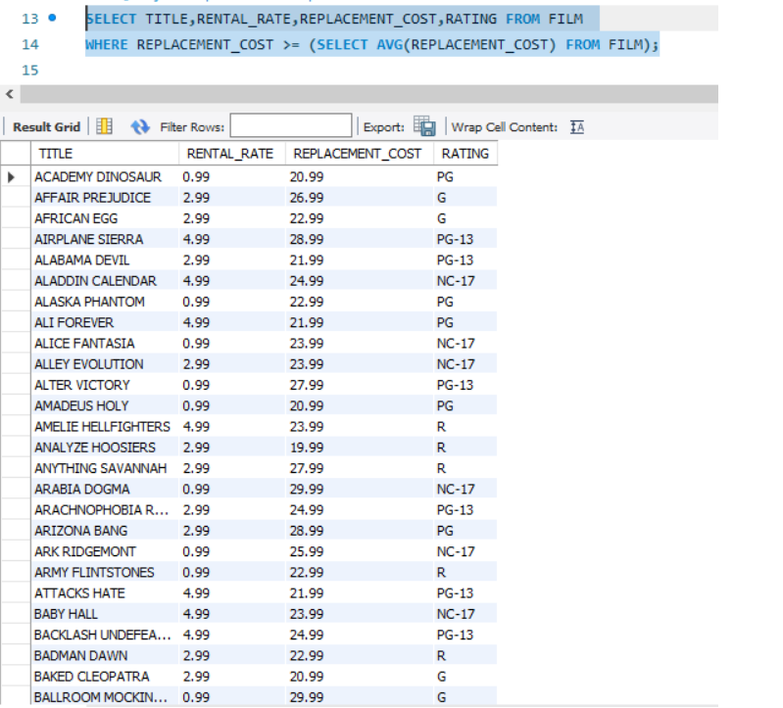
Task: Select the BABY HALL title cell
Action: (x=105, y=614)
